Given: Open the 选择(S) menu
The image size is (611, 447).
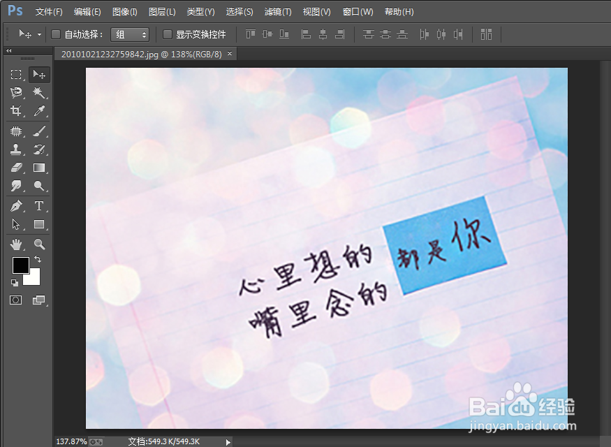Looking at the screenshot, I should tap(240, 12).
